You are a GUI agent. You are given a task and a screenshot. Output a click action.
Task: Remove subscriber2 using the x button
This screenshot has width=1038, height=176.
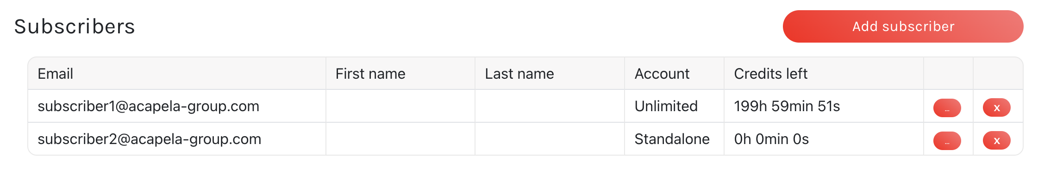(x=996, y=140)
